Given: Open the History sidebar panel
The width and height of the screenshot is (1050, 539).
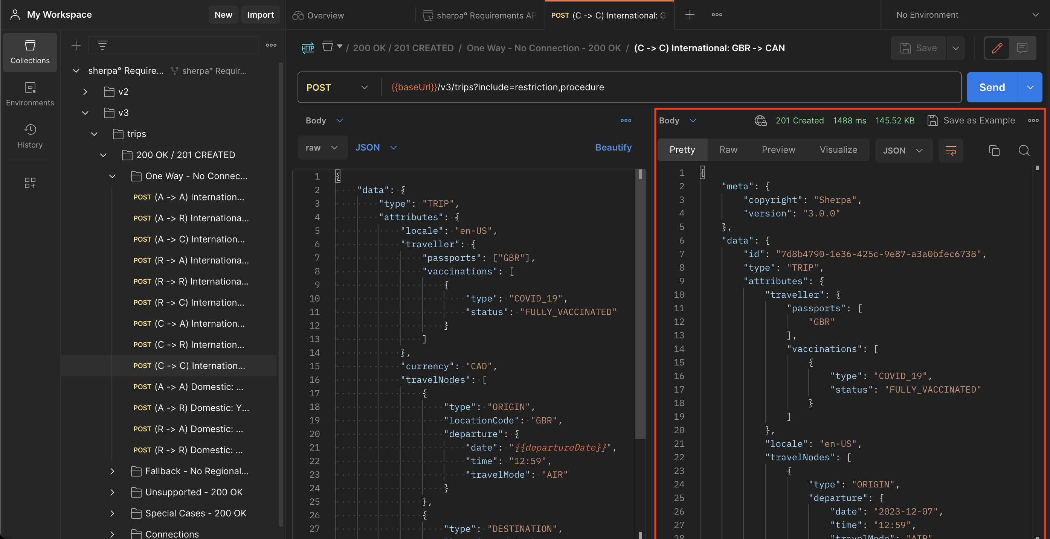Looking at the screenshot, I should [x=30, y=136].
